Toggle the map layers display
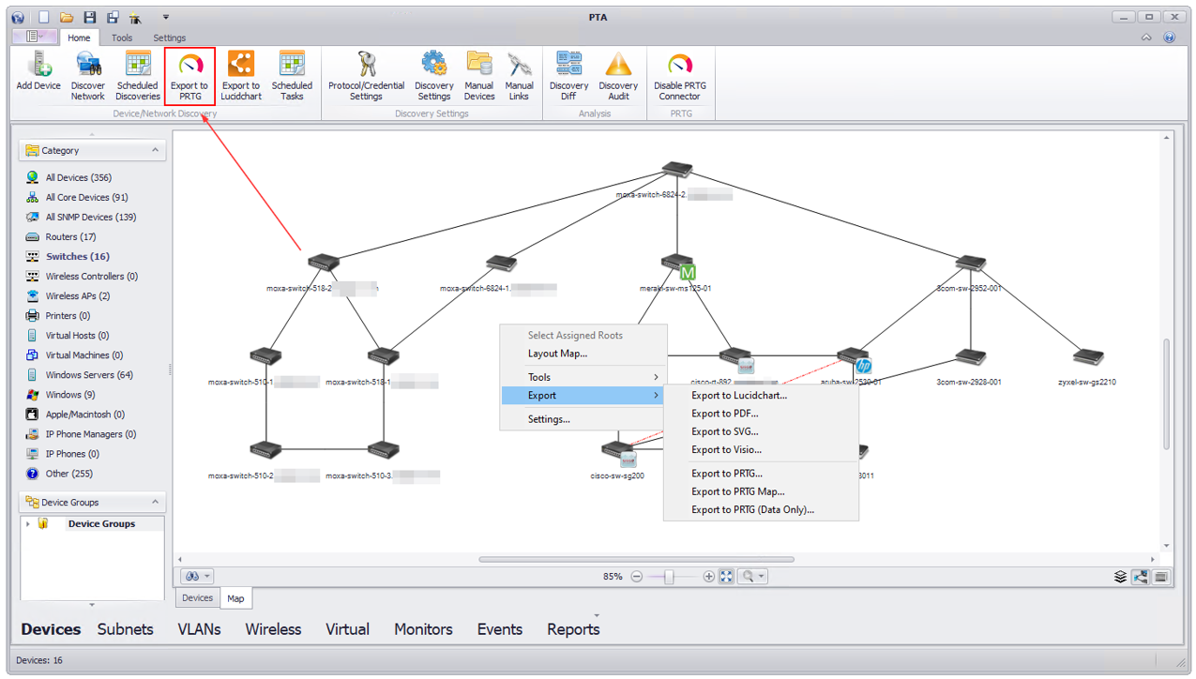 pos(1120,577)
